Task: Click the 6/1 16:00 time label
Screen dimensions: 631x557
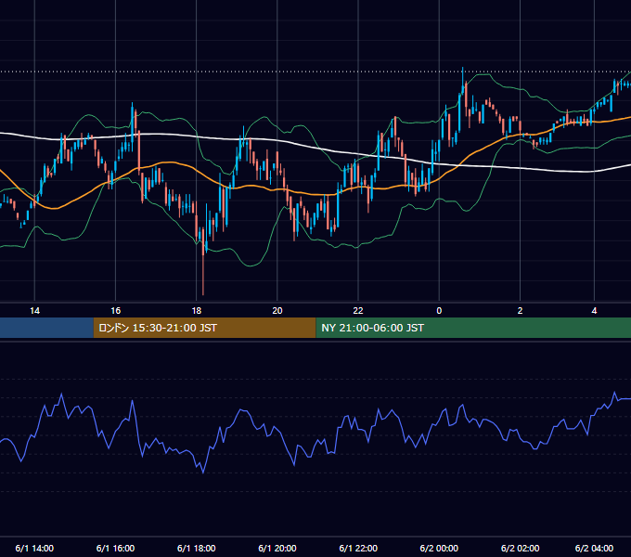Action: pos(115,548)
